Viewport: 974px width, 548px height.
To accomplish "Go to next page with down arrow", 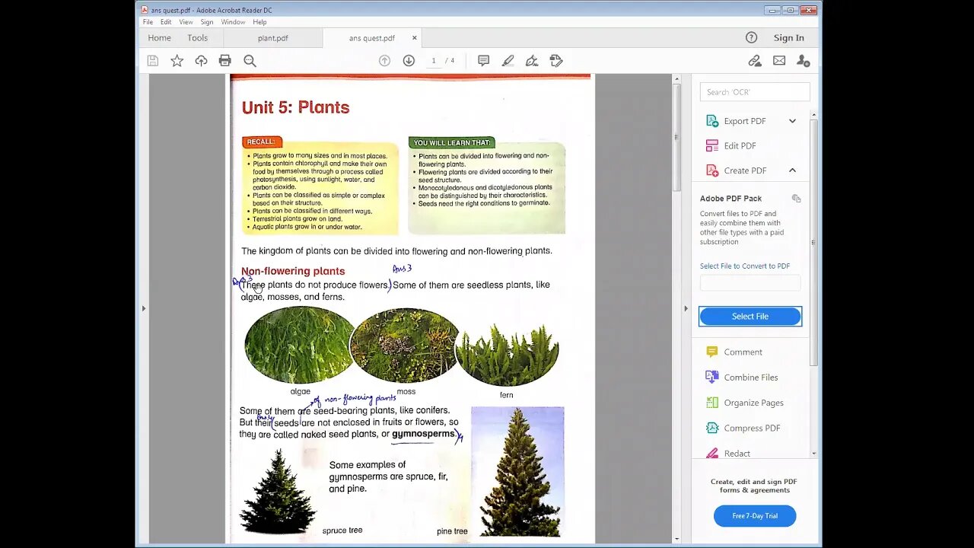I will tap(409, 61).
